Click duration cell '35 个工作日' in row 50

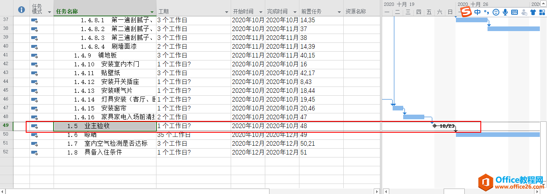pos(194,135)
